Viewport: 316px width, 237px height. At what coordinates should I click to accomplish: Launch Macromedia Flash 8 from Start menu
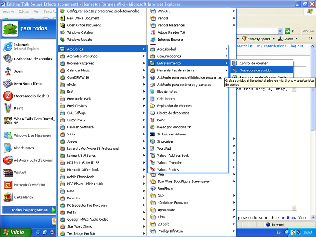click(28, 96)
